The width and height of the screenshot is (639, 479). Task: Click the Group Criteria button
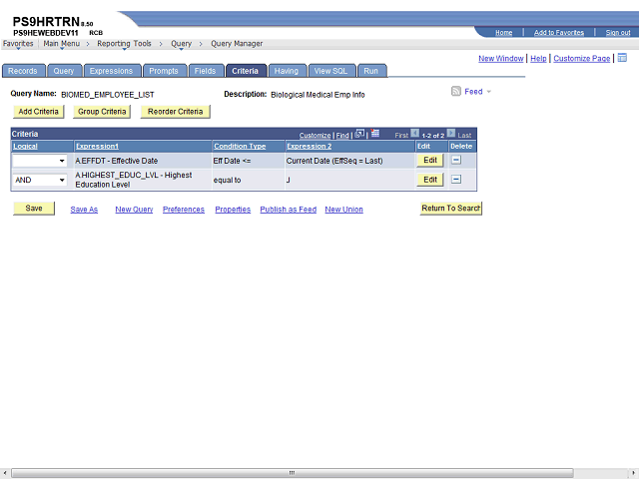point(102,112)
